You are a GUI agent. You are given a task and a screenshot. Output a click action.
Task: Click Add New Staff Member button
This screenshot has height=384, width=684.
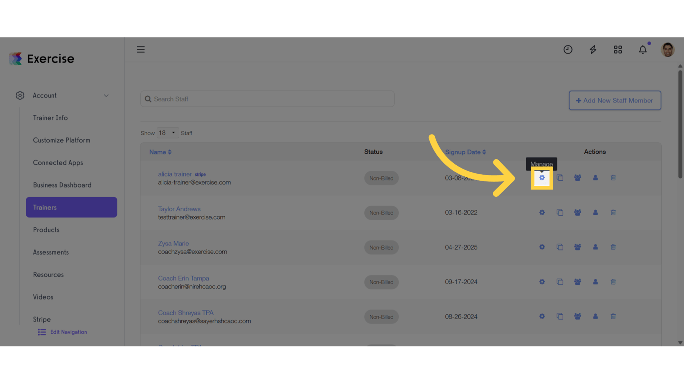click(615, 100)
